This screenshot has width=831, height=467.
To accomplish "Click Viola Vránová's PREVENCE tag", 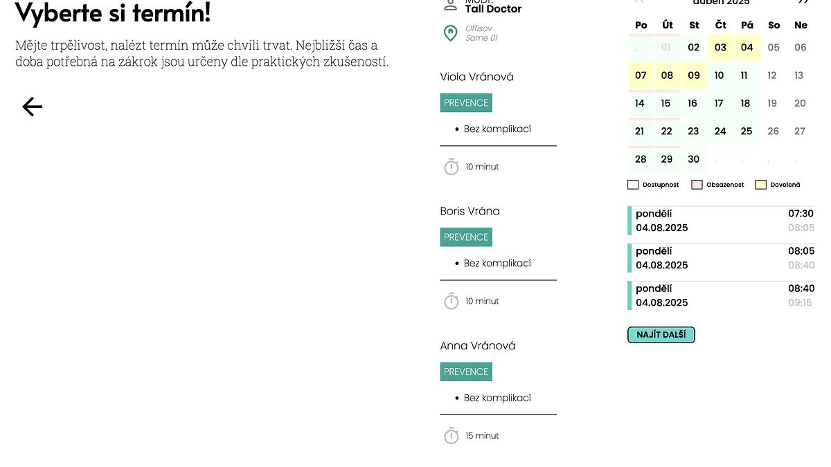I will point(466,102).
